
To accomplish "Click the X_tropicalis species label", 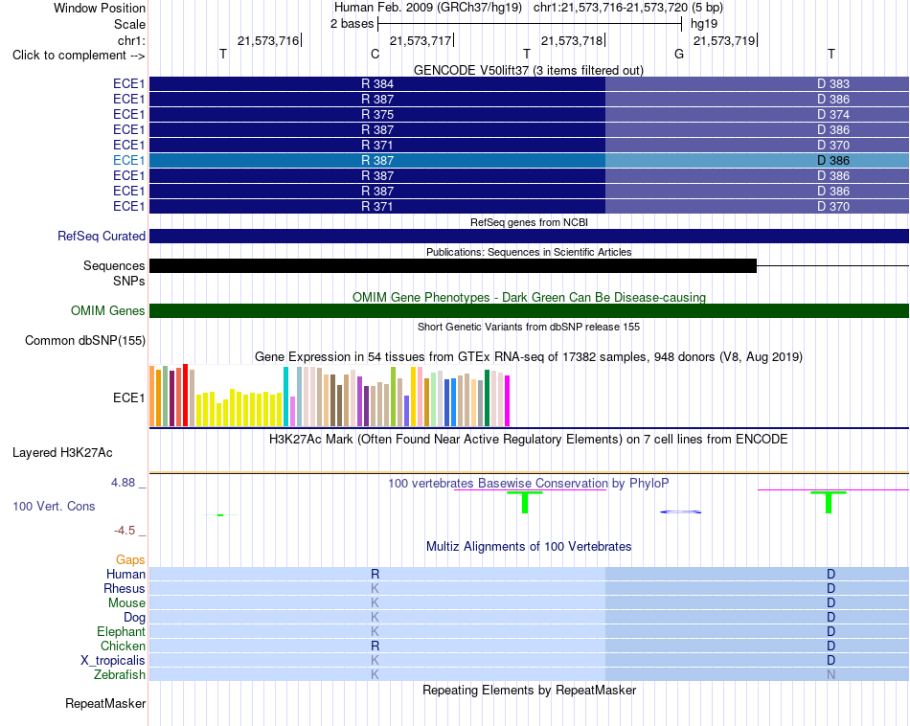I will click(113, 661).
